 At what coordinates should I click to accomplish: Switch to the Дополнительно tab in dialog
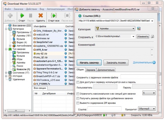[x=106, y=70]
